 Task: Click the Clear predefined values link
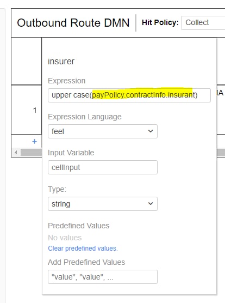(83, 249)
